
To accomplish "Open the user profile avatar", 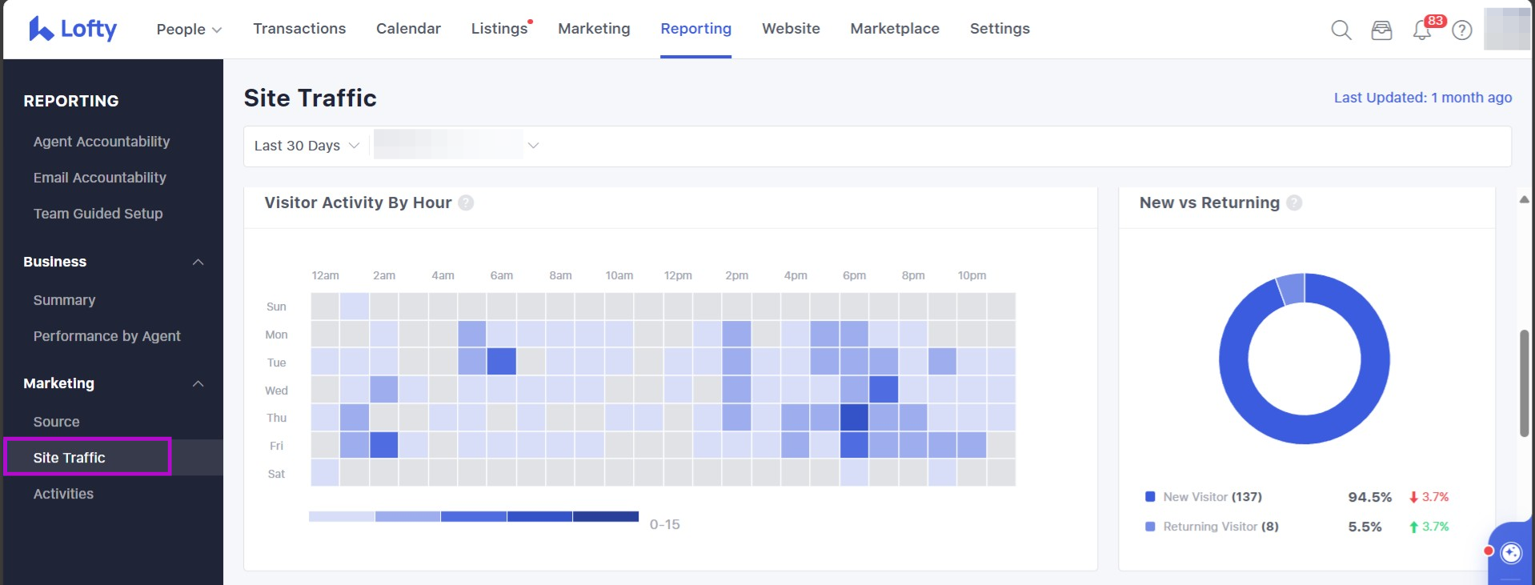I will pyautogui.click(x=1507, y=29).
